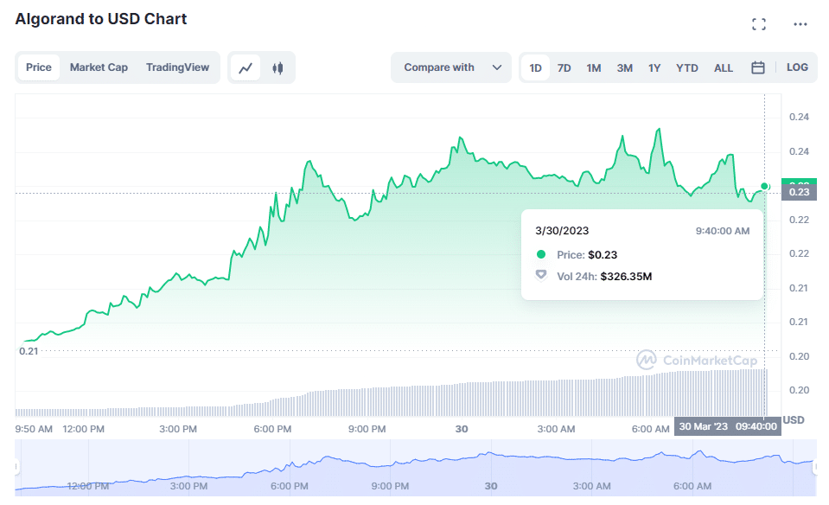Click the bottom range navigator slider
829x505 pixels.
415,467
